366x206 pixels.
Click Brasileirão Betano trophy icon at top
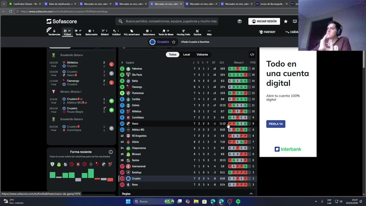click(x=53, y=55)
